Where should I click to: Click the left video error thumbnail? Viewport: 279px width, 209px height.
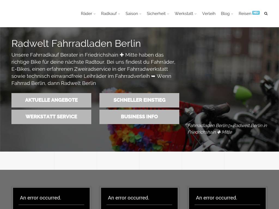pos(51,198)
